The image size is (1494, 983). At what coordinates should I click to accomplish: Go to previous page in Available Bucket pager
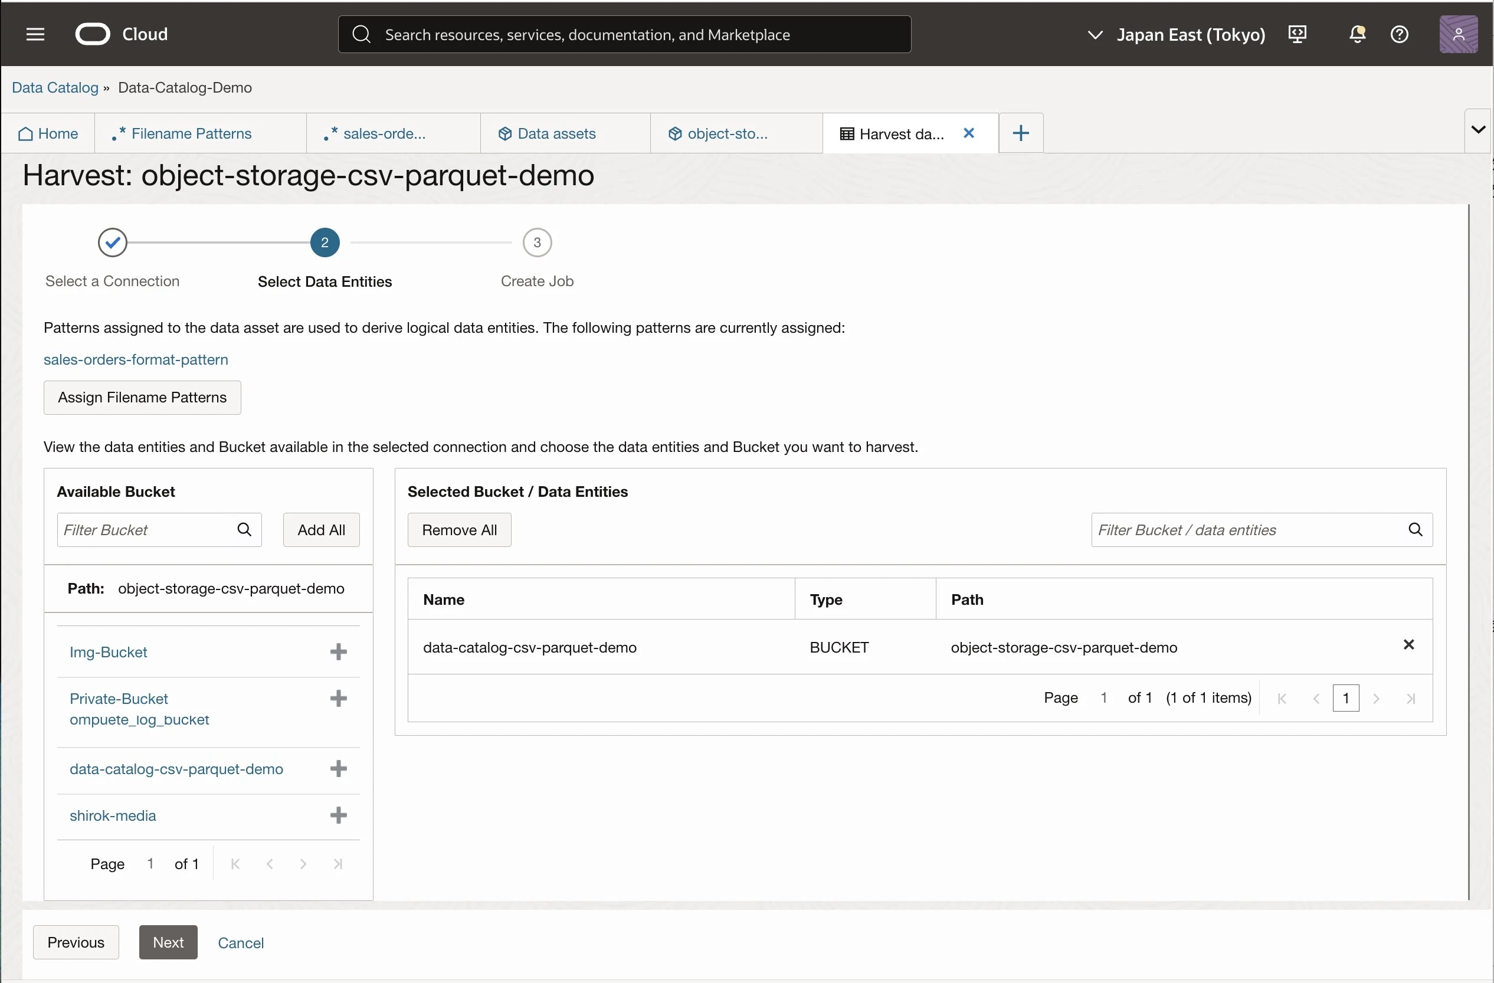[270, 864]
